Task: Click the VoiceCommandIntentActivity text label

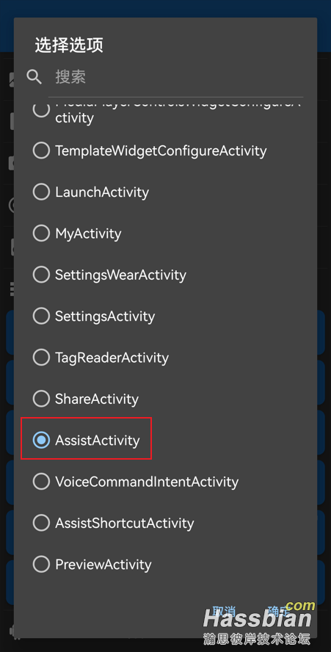Action: click(x=147, y=482)
